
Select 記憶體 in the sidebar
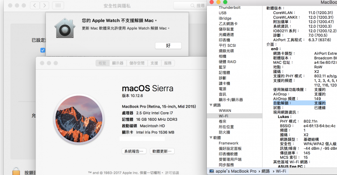(224, 73)
